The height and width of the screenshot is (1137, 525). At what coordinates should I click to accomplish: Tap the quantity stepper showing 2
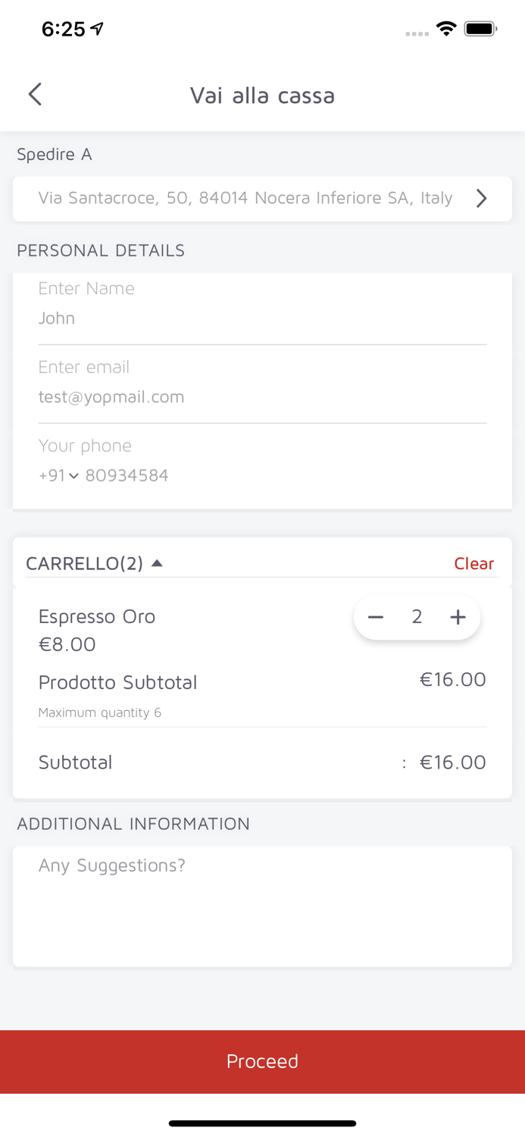(x=417, y=616)
